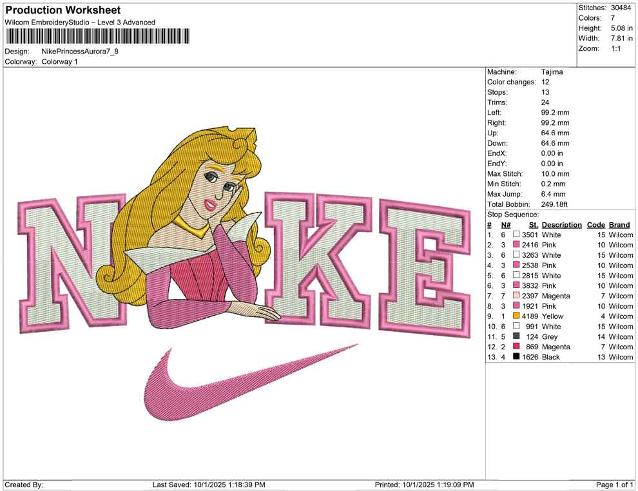Click the 'Stop Sequence:' label
The height and width of the screenshot is (491, 638).
(x=513, y=215)
